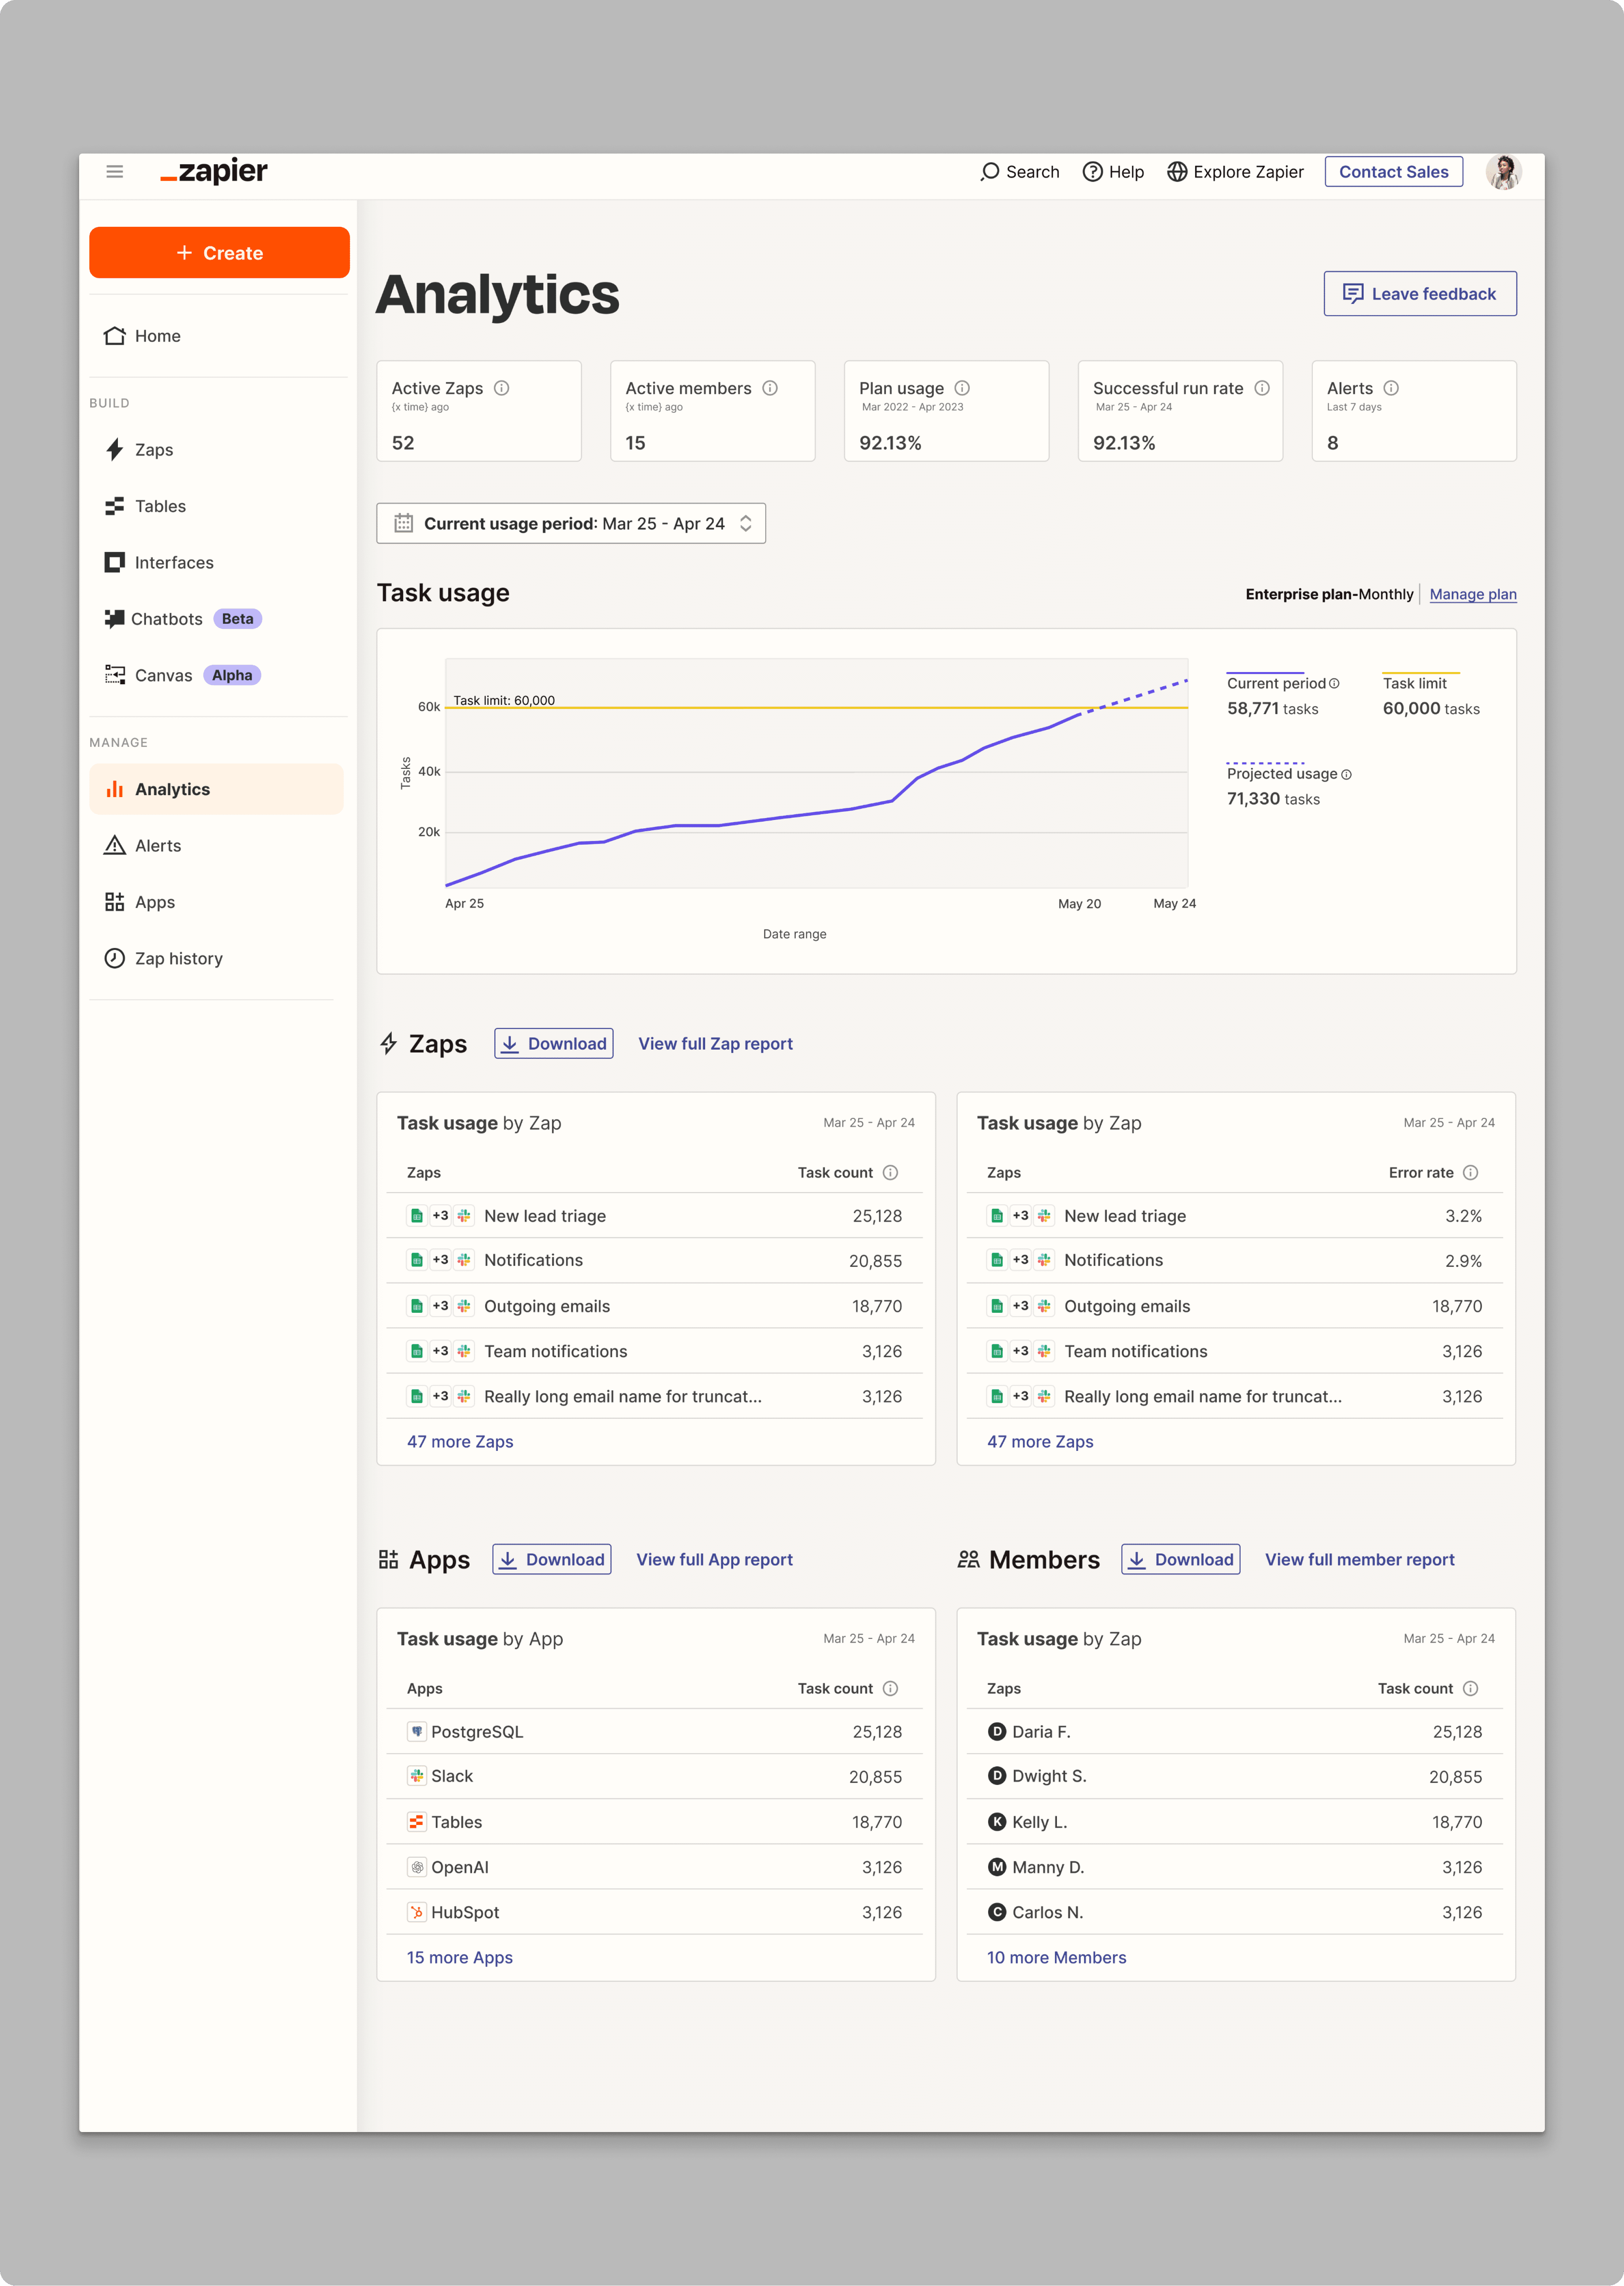Click the Search magnifier in header
This screenshot has width=1624, height=2286.
[x=990, y=172]
